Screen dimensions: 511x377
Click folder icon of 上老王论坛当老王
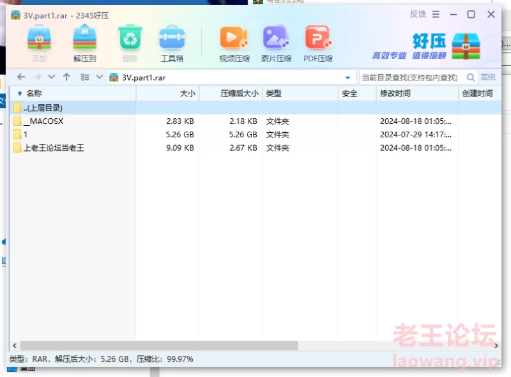click(x=17, y=148)
